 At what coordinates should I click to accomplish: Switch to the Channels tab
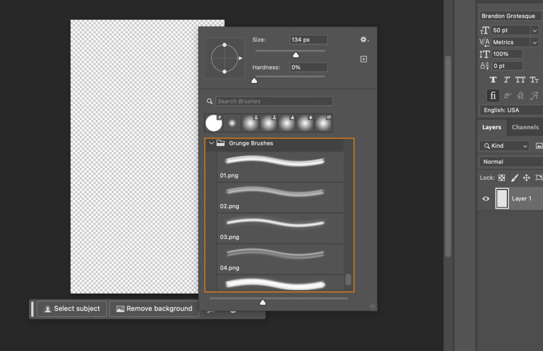tap(525, 127)
